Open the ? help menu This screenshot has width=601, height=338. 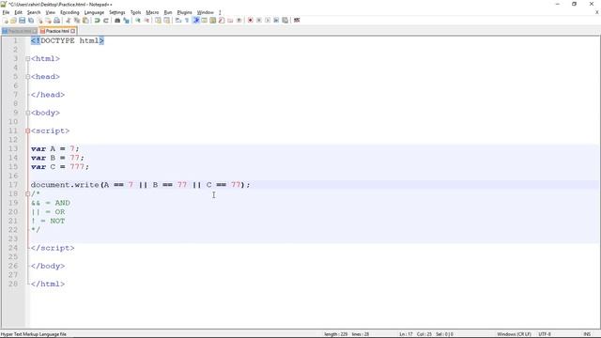[x=220, y=12]
